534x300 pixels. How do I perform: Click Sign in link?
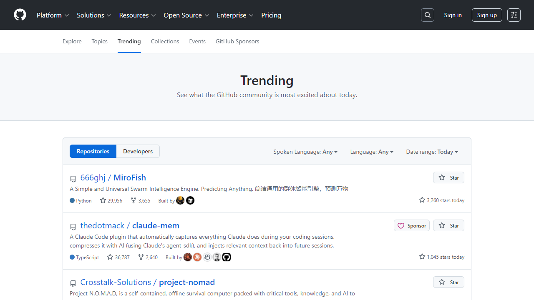point(453,15)
